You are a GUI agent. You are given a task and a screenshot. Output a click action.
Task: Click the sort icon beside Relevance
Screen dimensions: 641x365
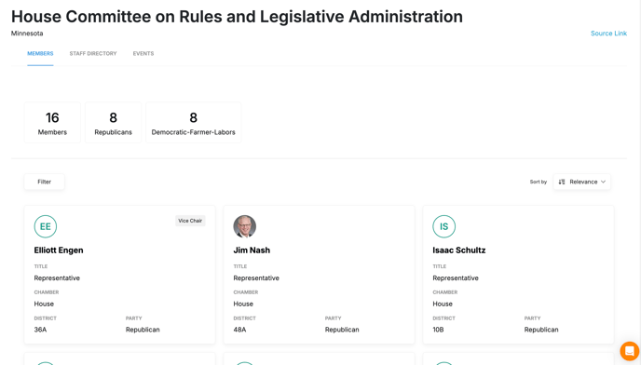pos(562,182)
